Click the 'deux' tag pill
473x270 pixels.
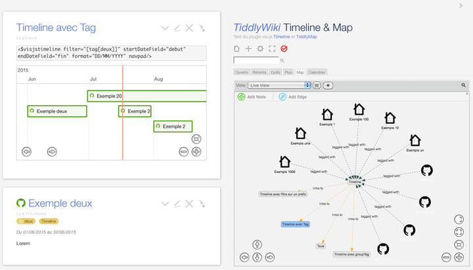point(26,222)
